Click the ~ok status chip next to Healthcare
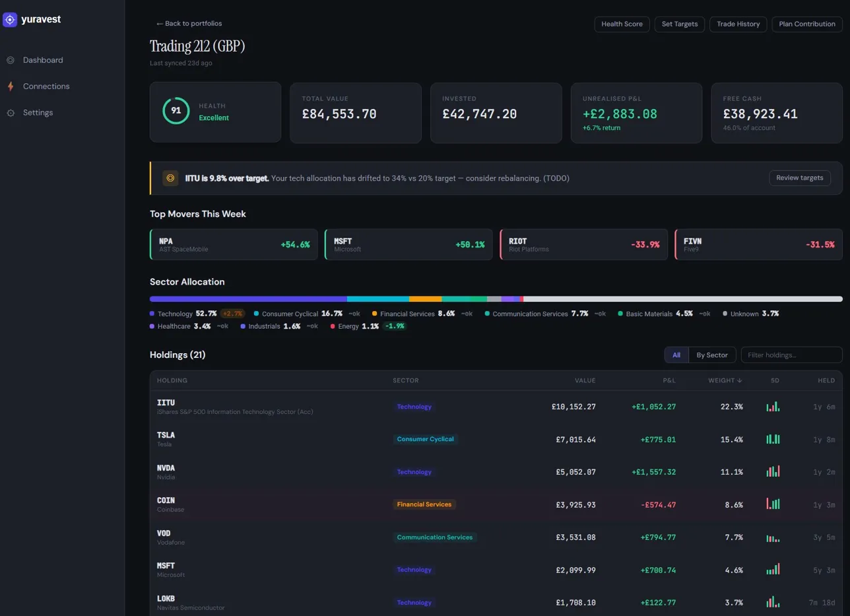The width and height of the screenshot is (850, 616). 222,326
